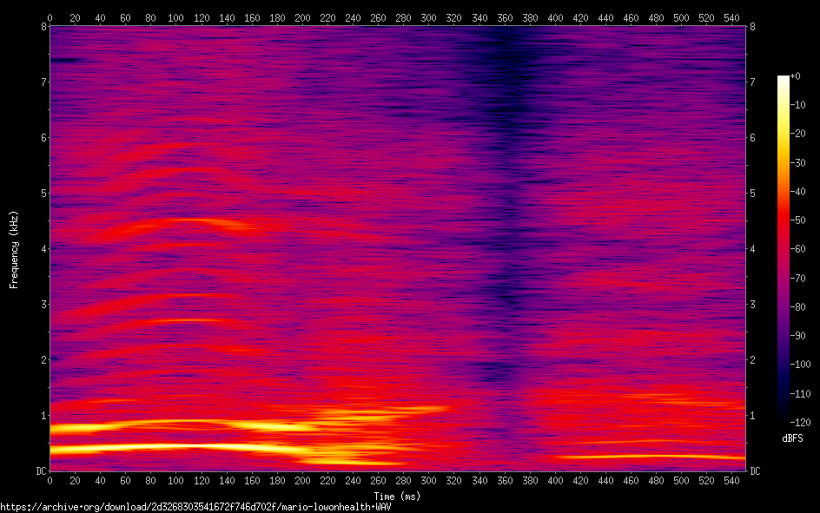820x513 pixels.
Task: Click the DC label on left axis
Action: [40, 471]
